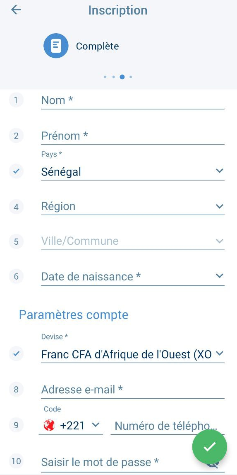
Task: Focus the Prénom input field
Action: [133, 136]
